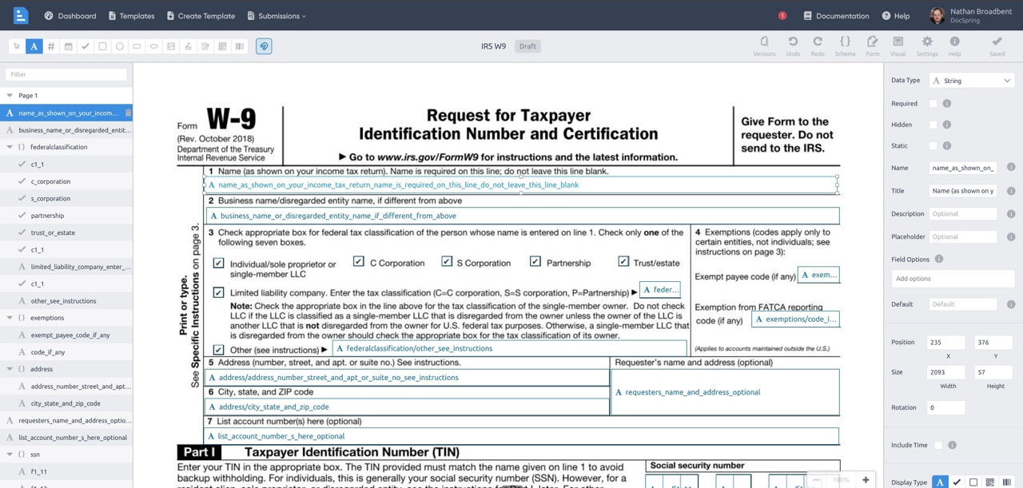
Task: Open the editor toolbar Help icon
Action: tap(954, 46)
